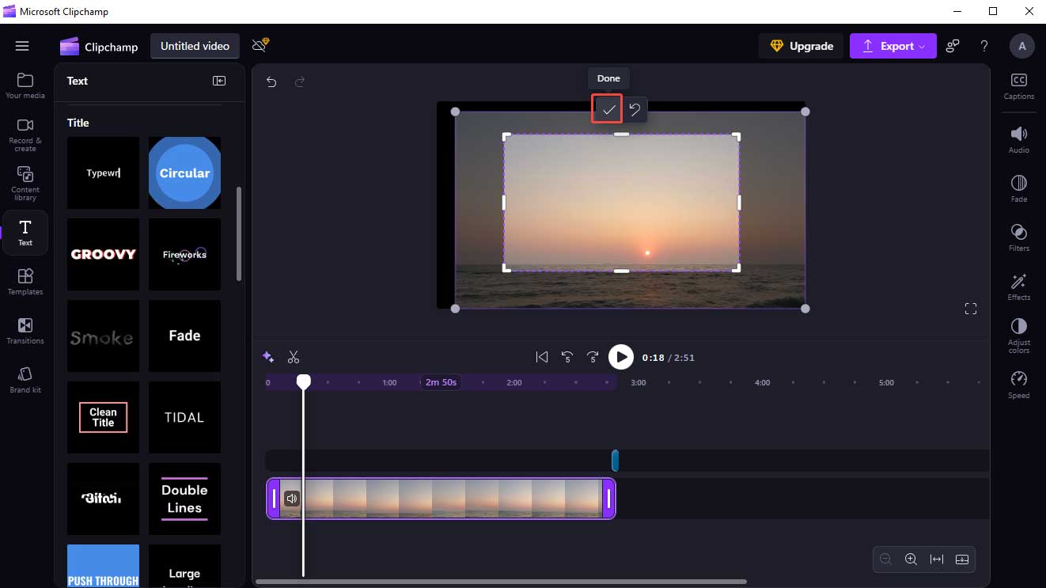Fit timeline to screen
Screen dimensions: 1046x588
[x=937, y=560]
